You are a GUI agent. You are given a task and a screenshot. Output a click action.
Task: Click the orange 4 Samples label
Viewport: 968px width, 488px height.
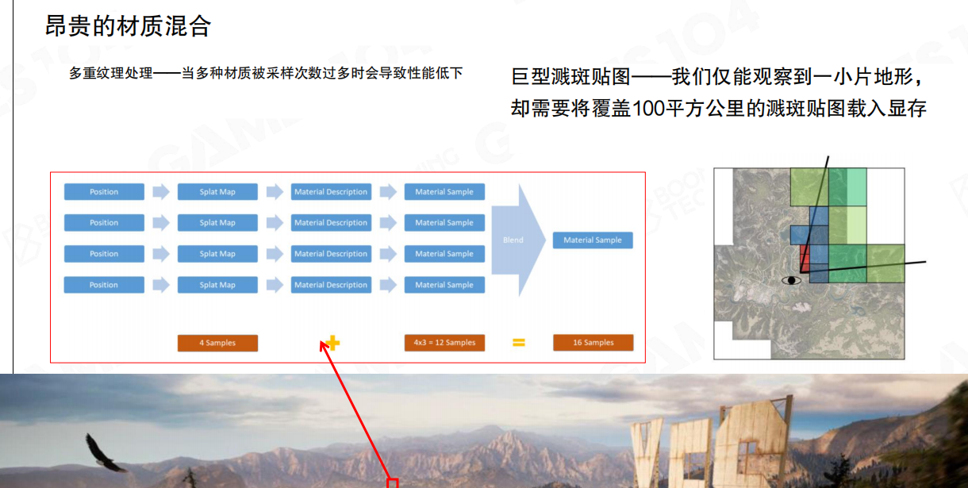coord(217,343)
